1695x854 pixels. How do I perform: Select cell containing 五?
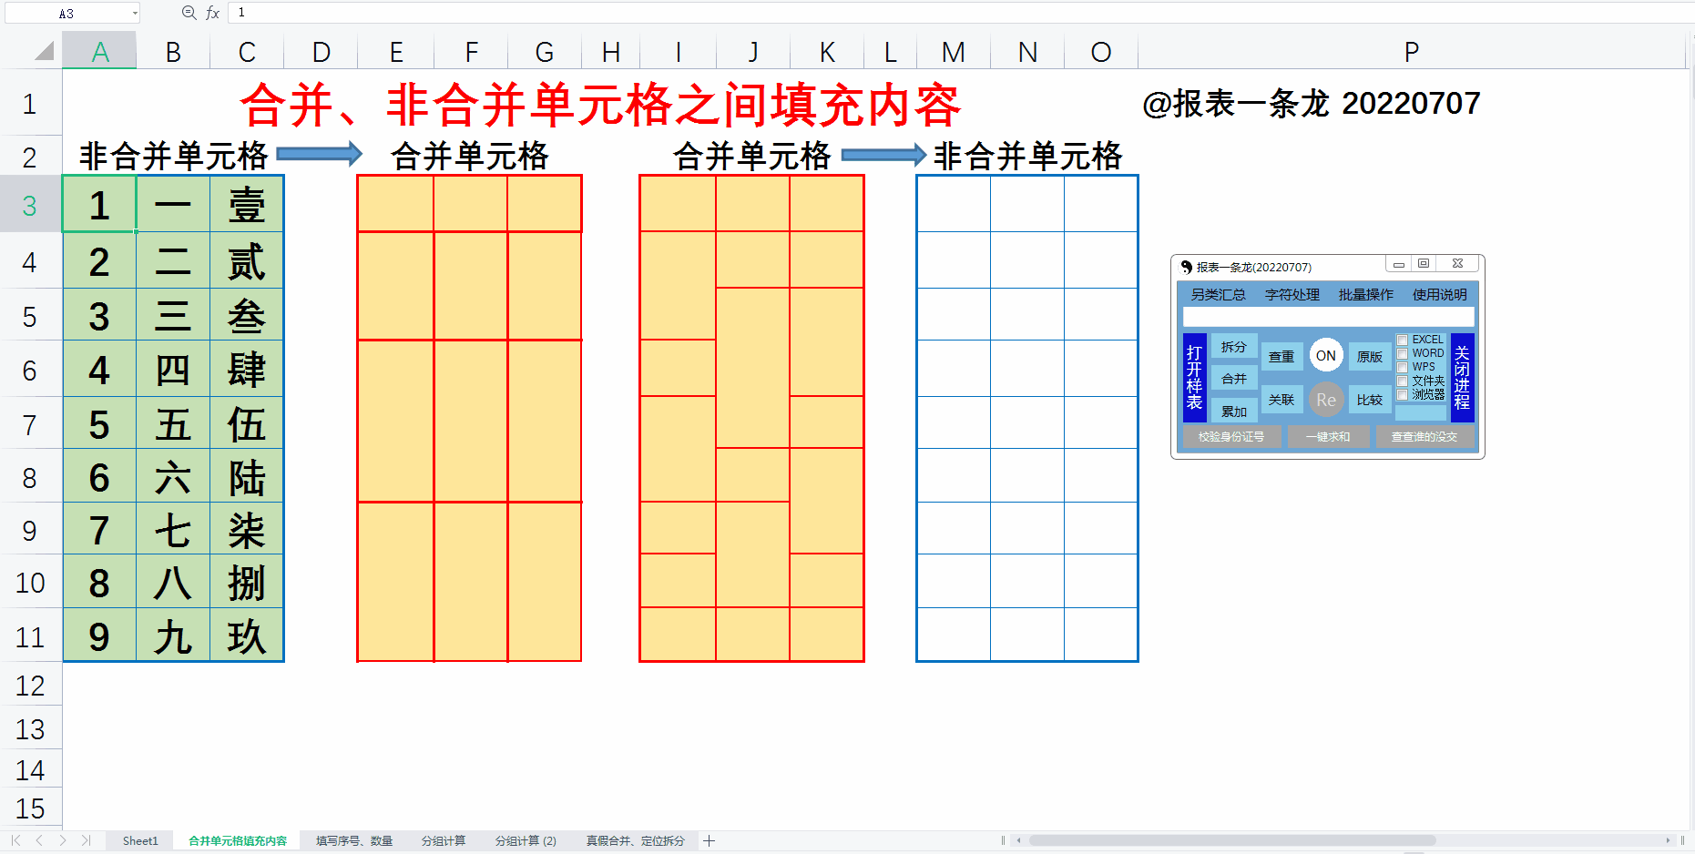tap(173, 423)
